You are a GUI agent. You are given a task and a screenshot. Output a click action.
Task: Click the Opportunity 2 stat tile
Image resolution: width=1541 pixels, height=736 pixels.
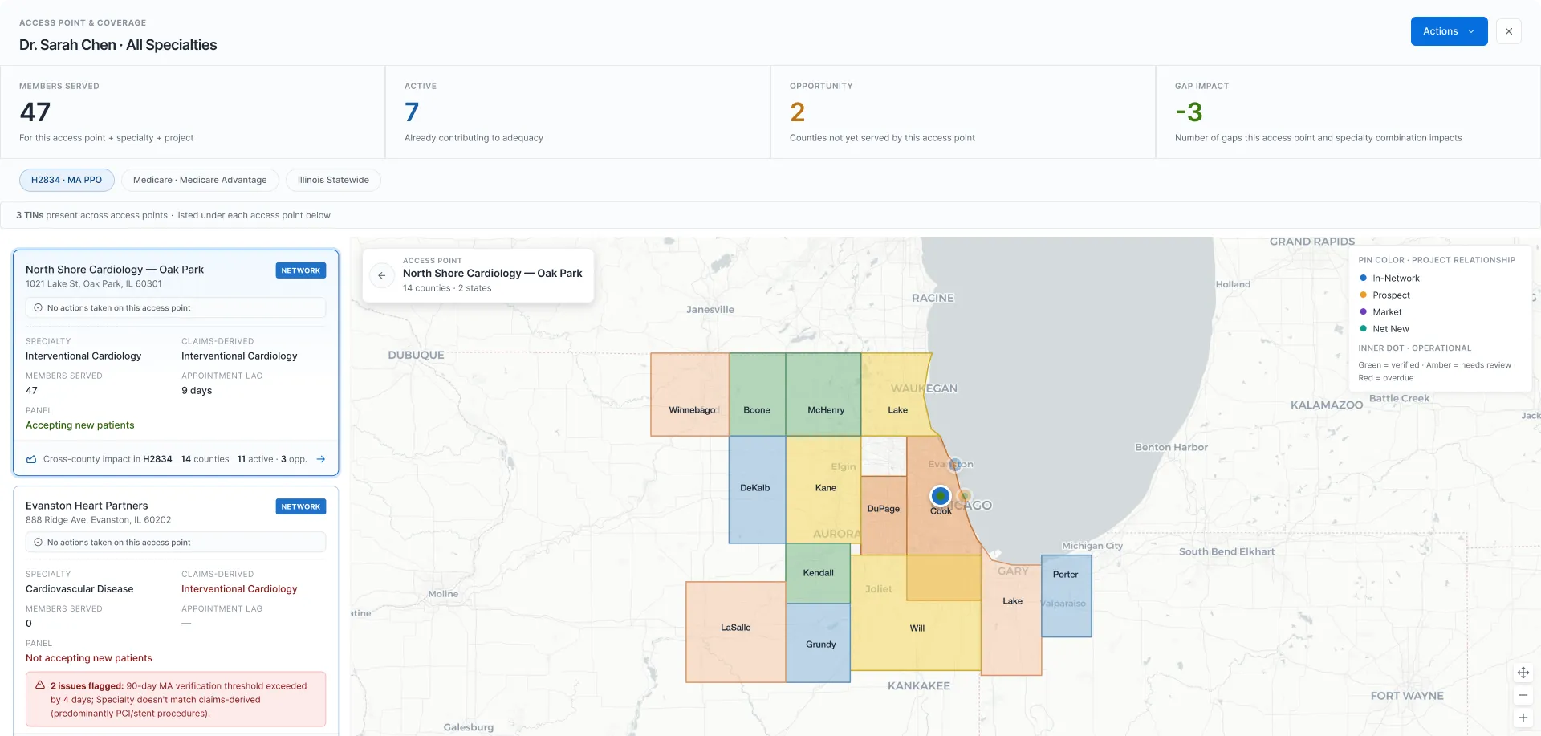pos(963,112)
